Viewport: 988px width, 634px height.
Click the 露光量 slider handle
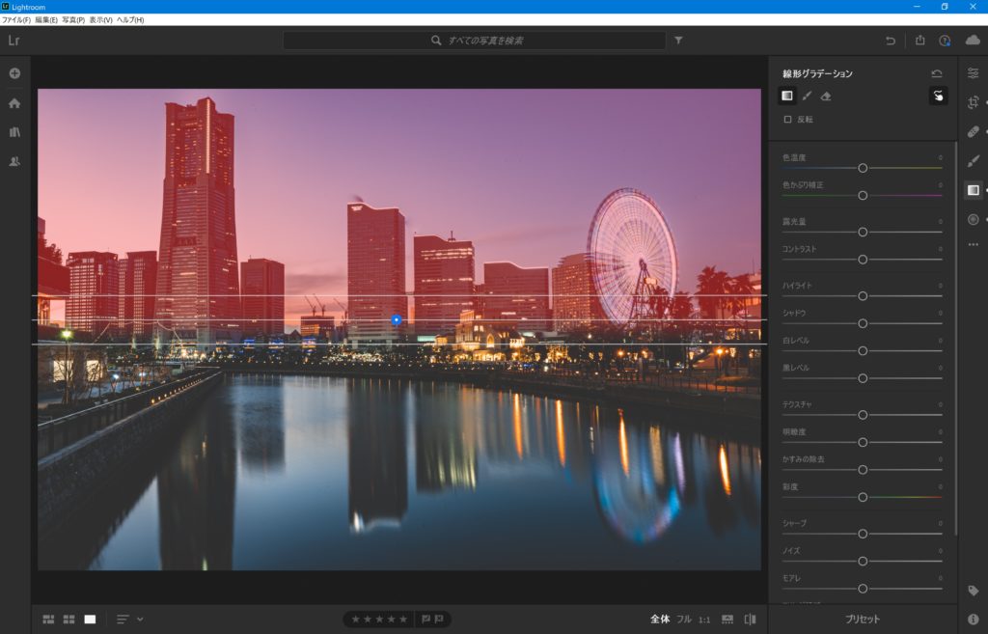click(x=863, y=233)
